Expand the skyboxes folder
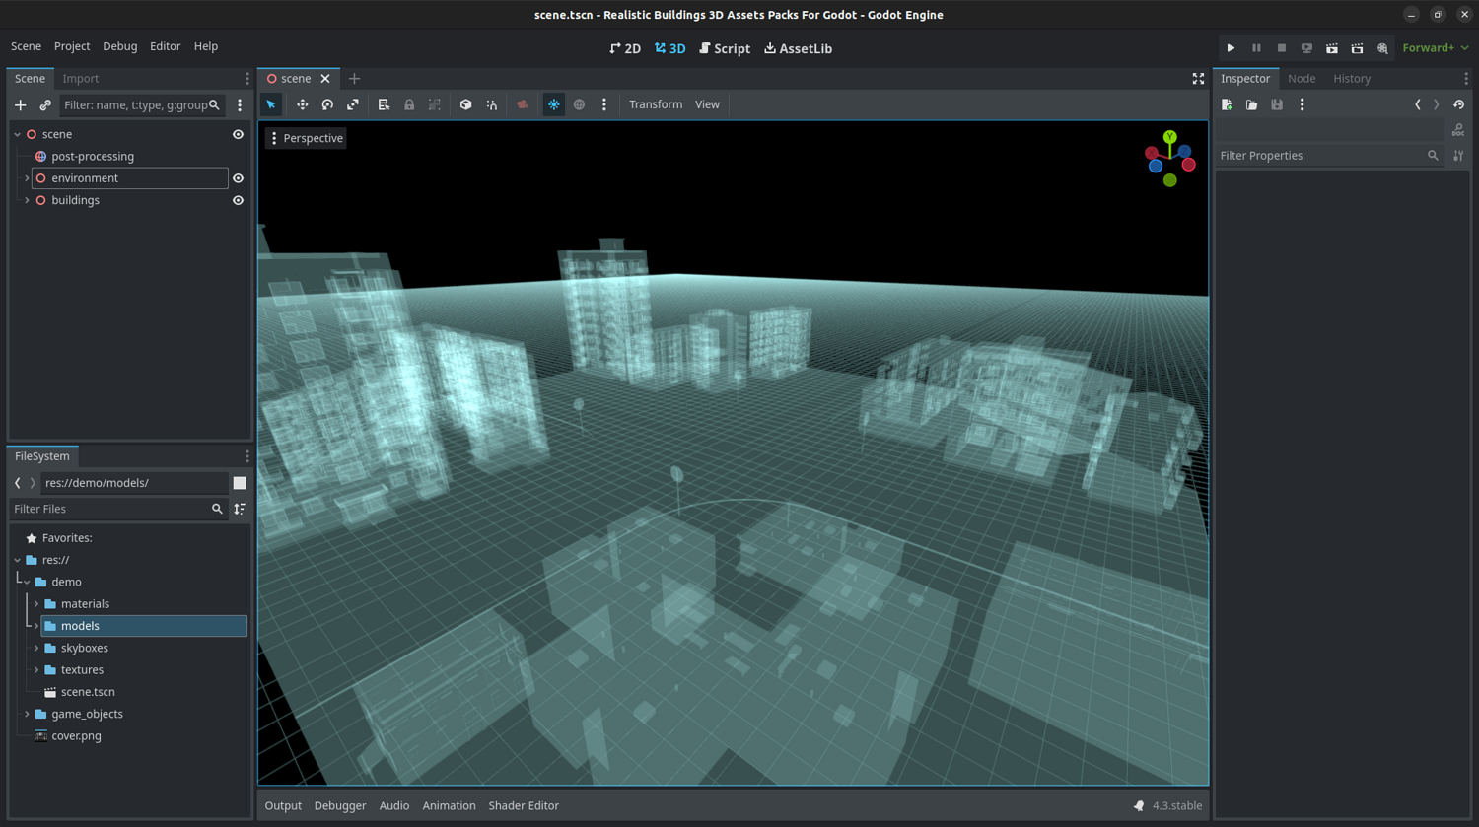The image size is (1479, 827). click(36, 648)
